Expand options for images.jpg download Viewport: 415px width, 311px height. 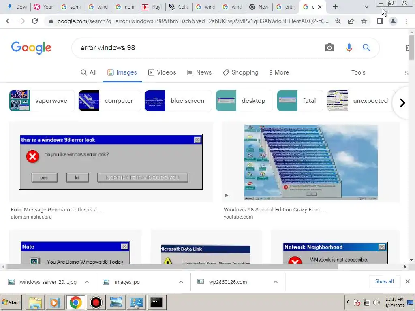tap(181, 282)
